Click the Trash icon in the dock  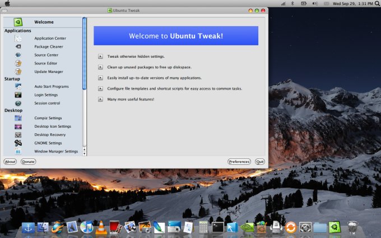352,227
